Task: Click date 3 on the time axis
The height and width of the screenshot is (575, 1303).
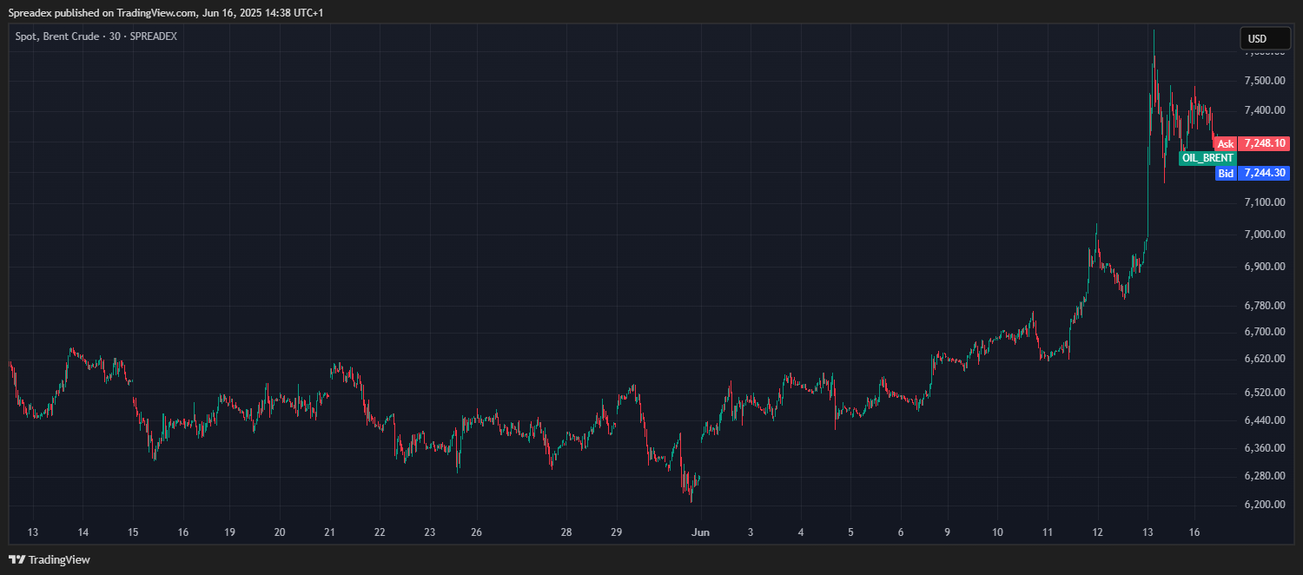Action: click(751, 532)
